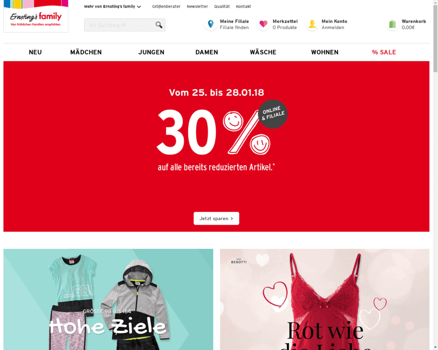The image size is (438, 350).
Task: Open the Warenkorb shopping bag icon
Action: (x=392, y=24)
